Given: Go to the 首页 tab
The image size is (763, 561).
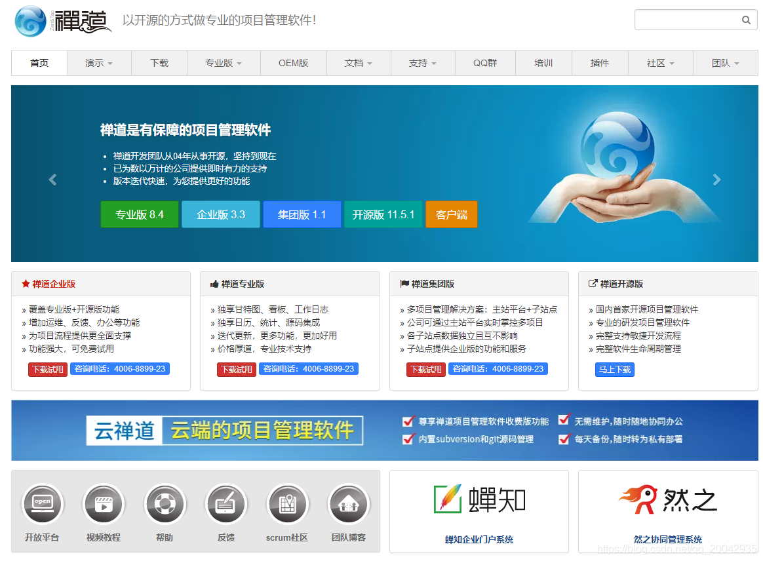Looking at the screenshot, I should coord(39,63).
